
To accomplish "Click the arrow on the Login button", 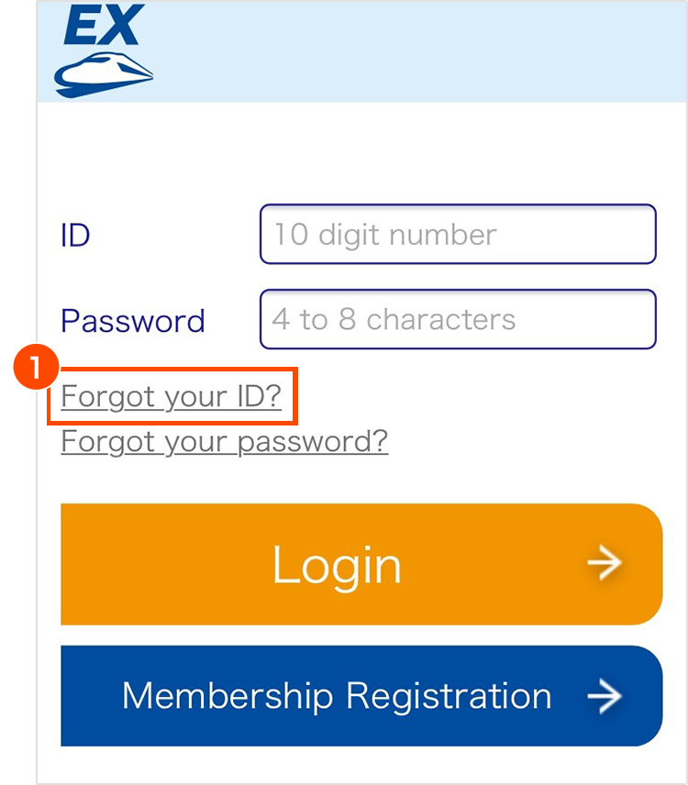I will pyautogui.click(x=605, y=564).
